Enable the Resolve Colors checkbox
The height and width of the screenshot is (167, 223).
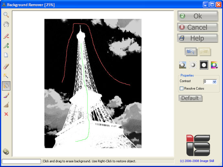tap(182, 88)
